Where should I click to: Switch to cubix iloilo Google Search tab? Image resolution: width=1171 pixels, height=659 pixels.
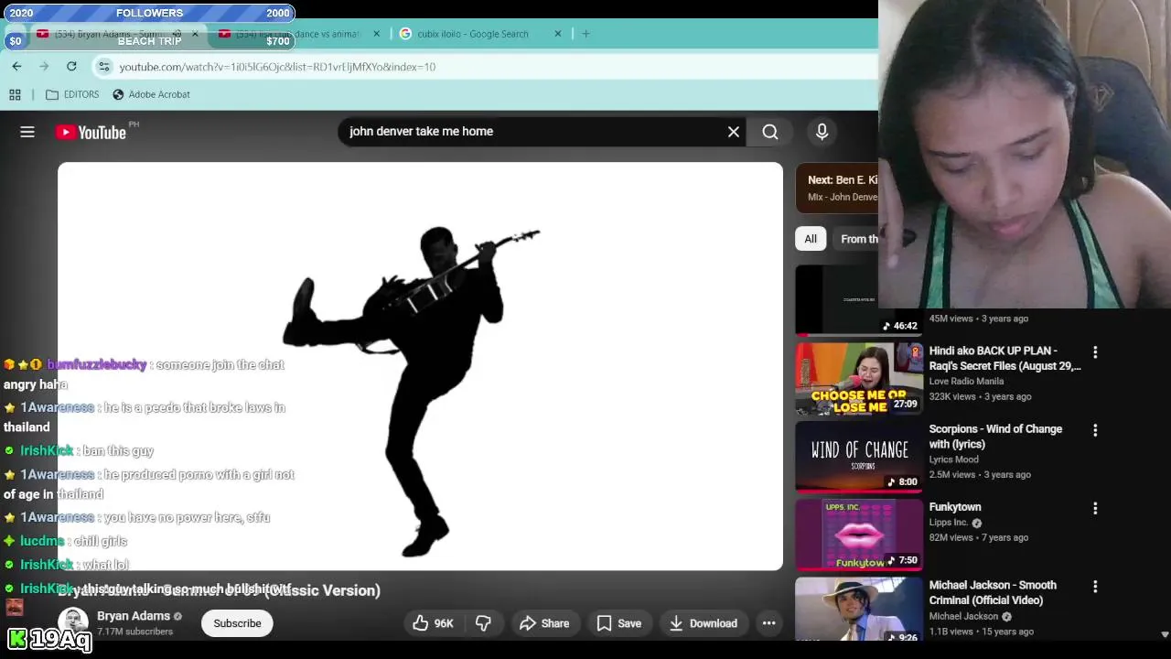tap(473, 34)
